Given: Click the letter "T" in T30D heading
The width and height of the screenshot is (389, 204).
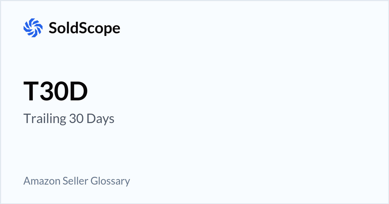Looking at the screenshot, I should 31,92.
